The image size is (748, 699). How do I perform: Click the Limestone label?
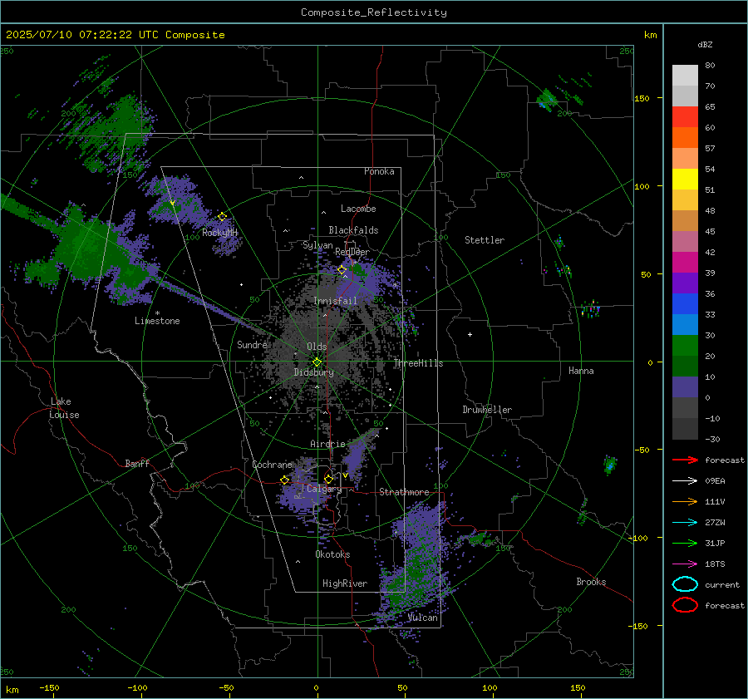(x=157, y=321)
